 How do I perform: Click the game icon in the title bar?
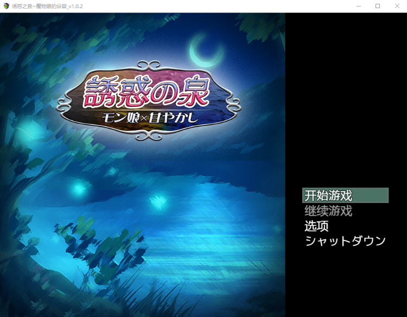click(x=6, y=6)
